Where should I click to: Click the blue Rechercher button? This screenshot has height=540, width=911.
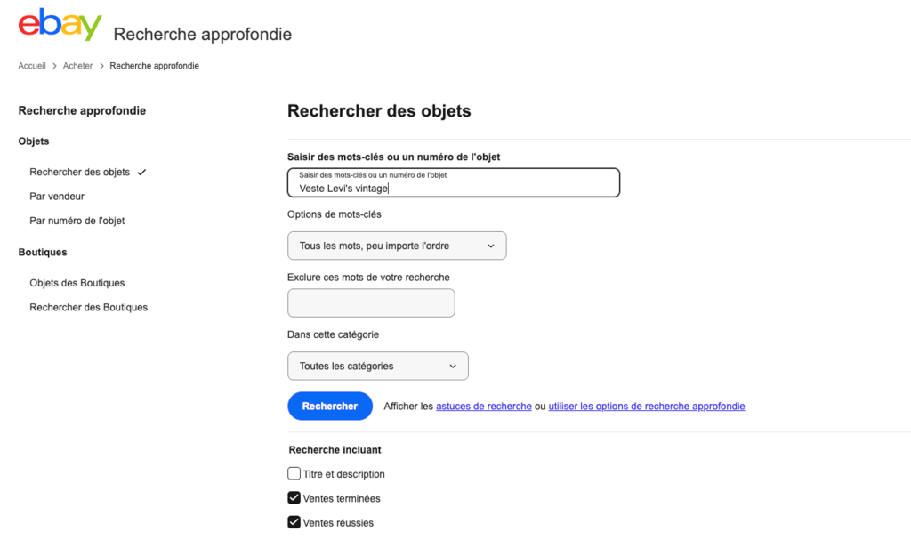pos(330,407)
